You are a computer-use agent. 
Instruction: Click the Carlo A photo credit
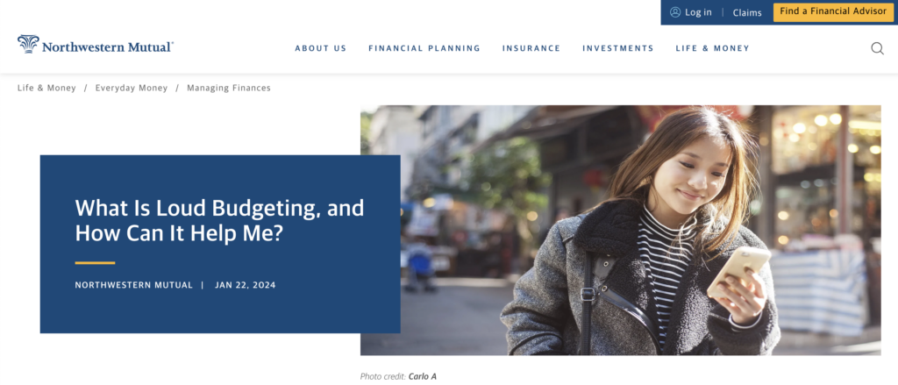[422, 376]
